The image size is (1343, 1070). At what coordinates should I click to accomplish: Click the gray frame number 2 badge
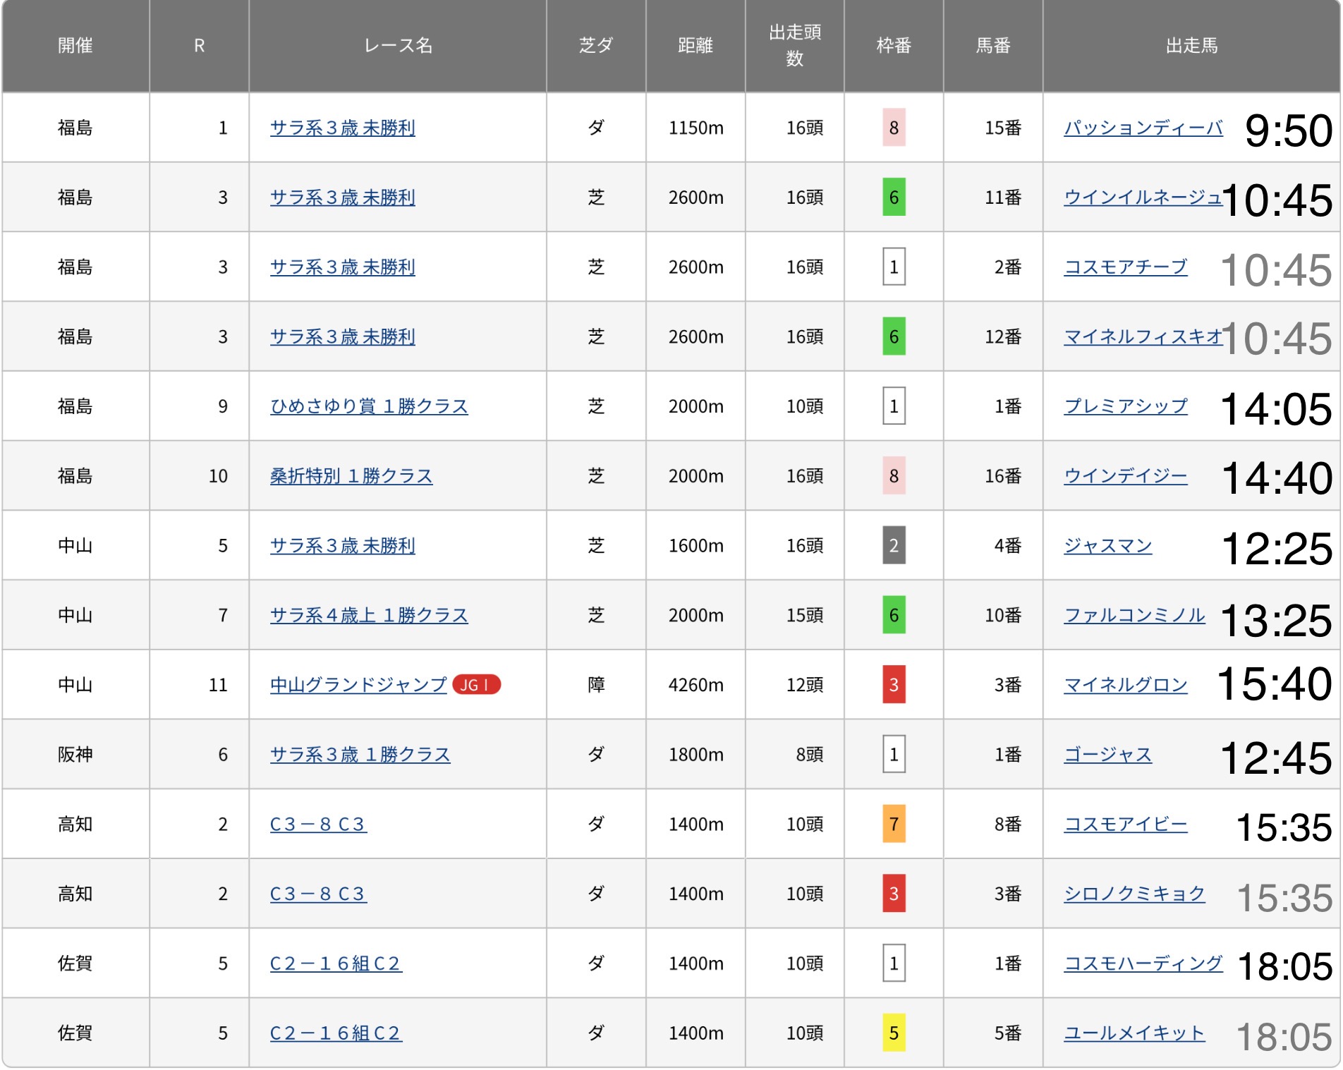point(894,545)
